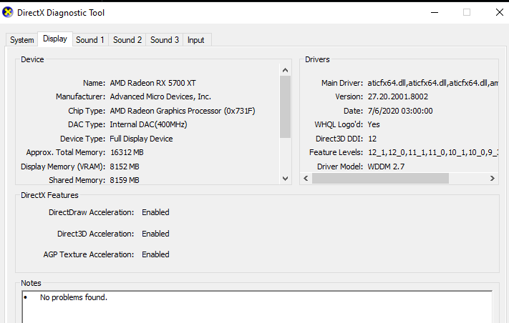Click the DirectX Diagnostic Tool title icon
Image resolution: width=509 pixels, height=323 pixels.
[7, 12]
